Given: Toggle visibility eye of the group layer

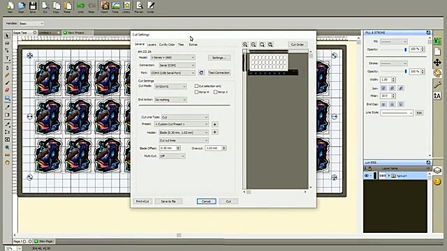Looking at the screenshot, I should 367,176.
